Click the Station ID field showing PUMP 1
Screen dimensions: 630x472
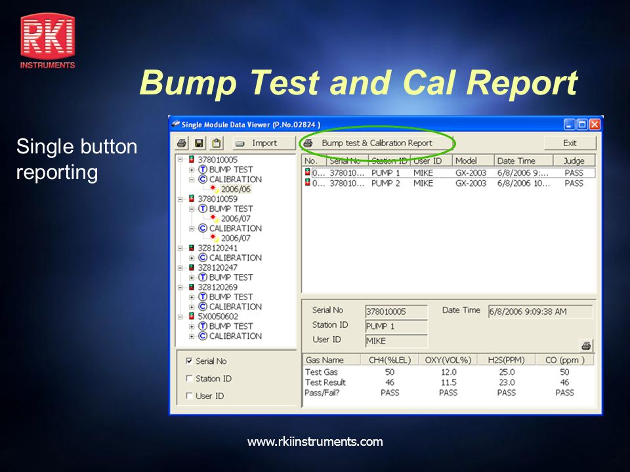point(396,326)
